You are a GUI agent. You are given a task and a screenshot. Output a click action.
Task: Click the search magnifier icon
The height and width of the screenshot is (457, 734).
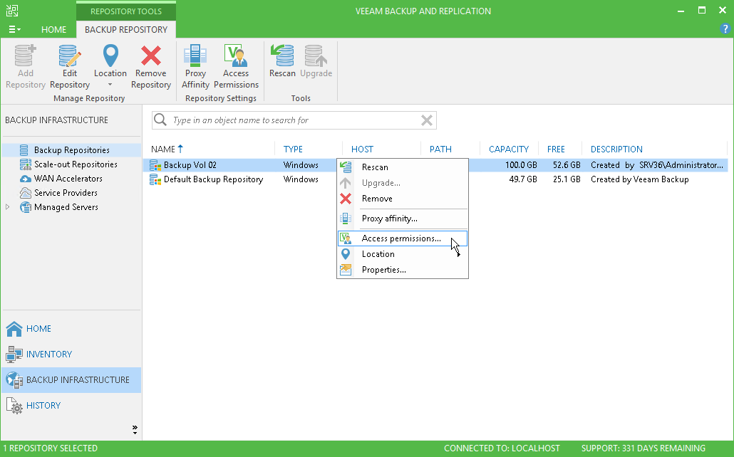click(160, 120)
